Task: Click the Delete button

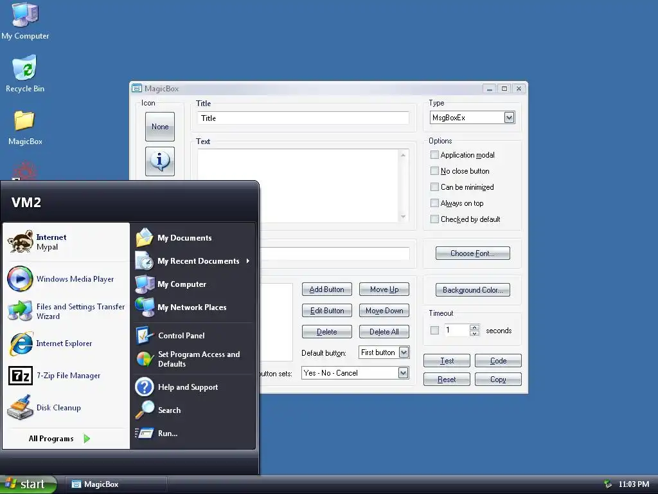Action: (327, 332)
